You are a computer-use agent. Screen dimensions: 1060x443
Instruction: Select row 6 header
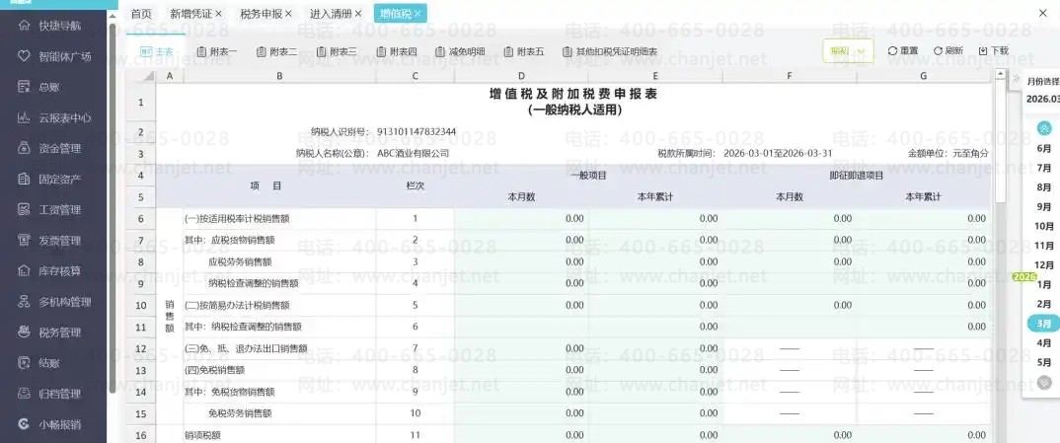pyautogui.click(x=140, y=219)
